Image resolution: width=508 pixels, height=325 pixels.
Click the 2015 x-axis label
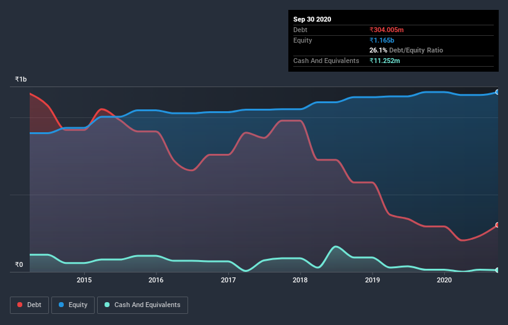coord(84,280)
